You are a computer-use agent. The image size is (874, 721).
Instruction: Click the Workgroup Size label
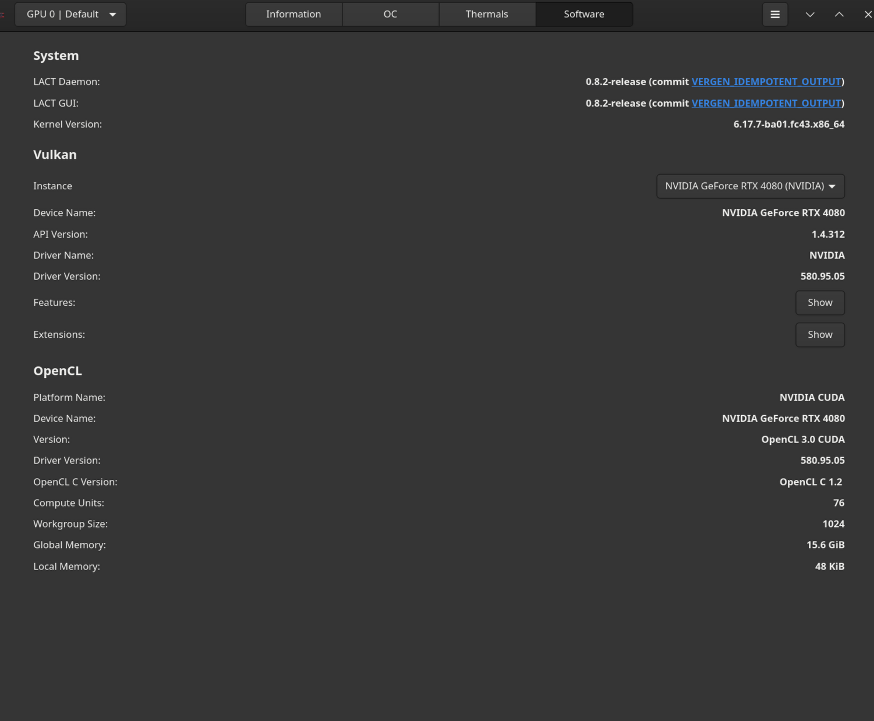coord(70,524)
